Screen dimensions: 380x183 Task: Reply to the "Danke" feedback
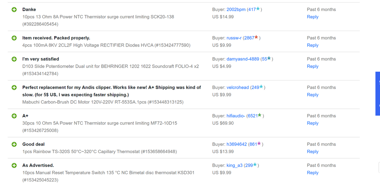click(312, 17)
